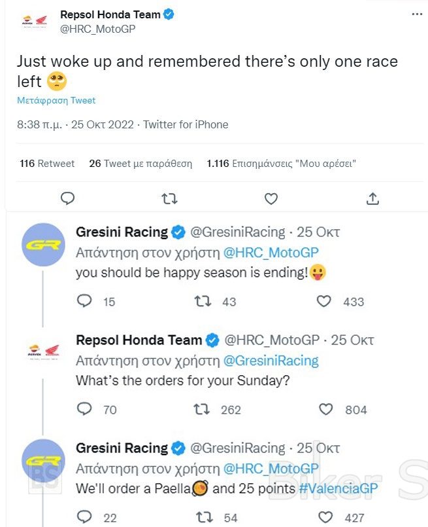Open the more options menu on main tweet
This screenshot has width=428, height=527.
tap(417, 14)
